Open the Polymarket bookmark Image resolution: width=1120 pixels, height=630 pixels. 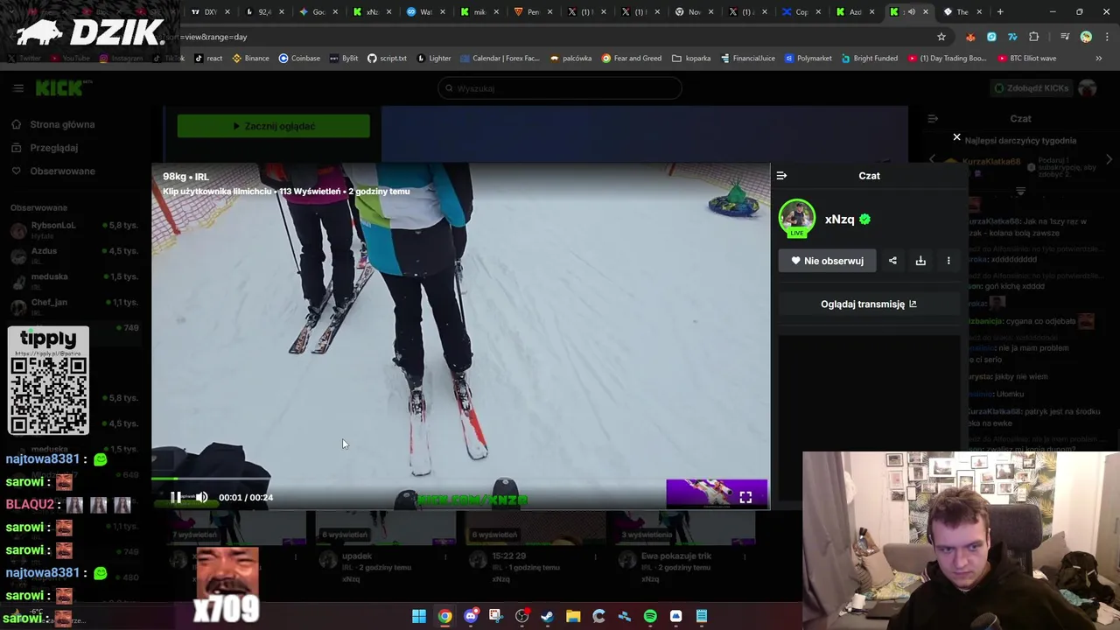(x=808, y=58)
